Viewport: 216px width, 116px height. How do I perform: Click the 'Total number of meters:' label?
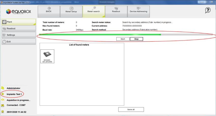point(53,22)
